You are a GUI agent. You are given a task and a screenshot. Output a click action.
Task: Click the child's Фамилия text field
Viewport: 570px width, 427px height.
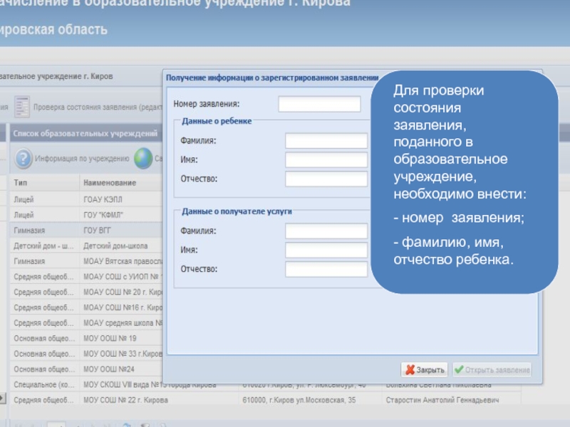(x=326, y=141)
